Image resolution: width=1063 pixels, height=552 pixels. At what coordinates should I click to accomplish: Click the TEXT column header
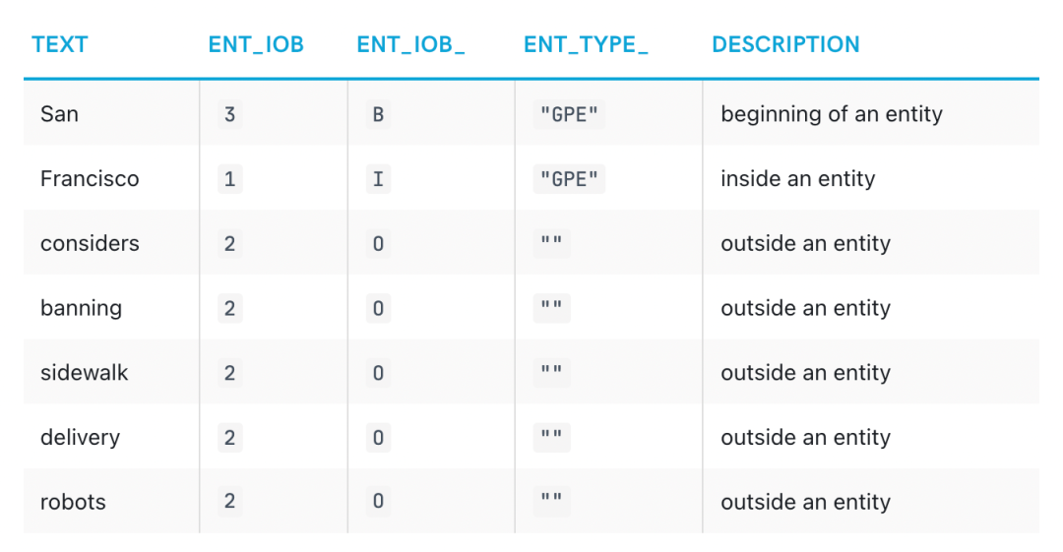(x=60, y=44)
